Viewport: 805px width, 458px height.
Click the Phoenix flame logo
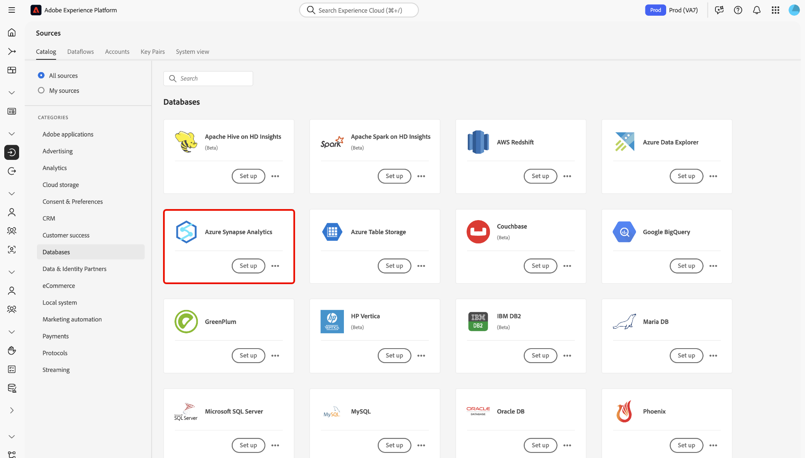(x=624, y=411)
